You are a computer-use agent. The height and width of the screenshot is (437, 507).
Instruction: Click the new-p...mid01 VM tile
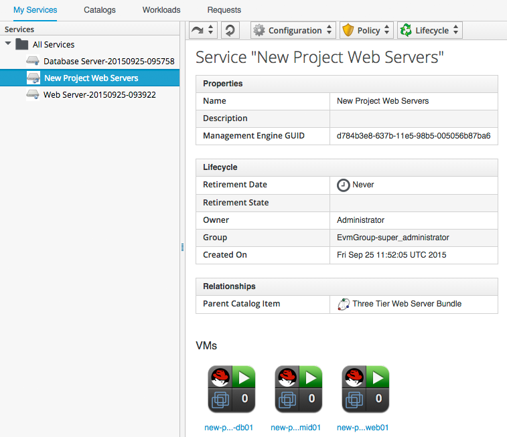coord(298,389)
